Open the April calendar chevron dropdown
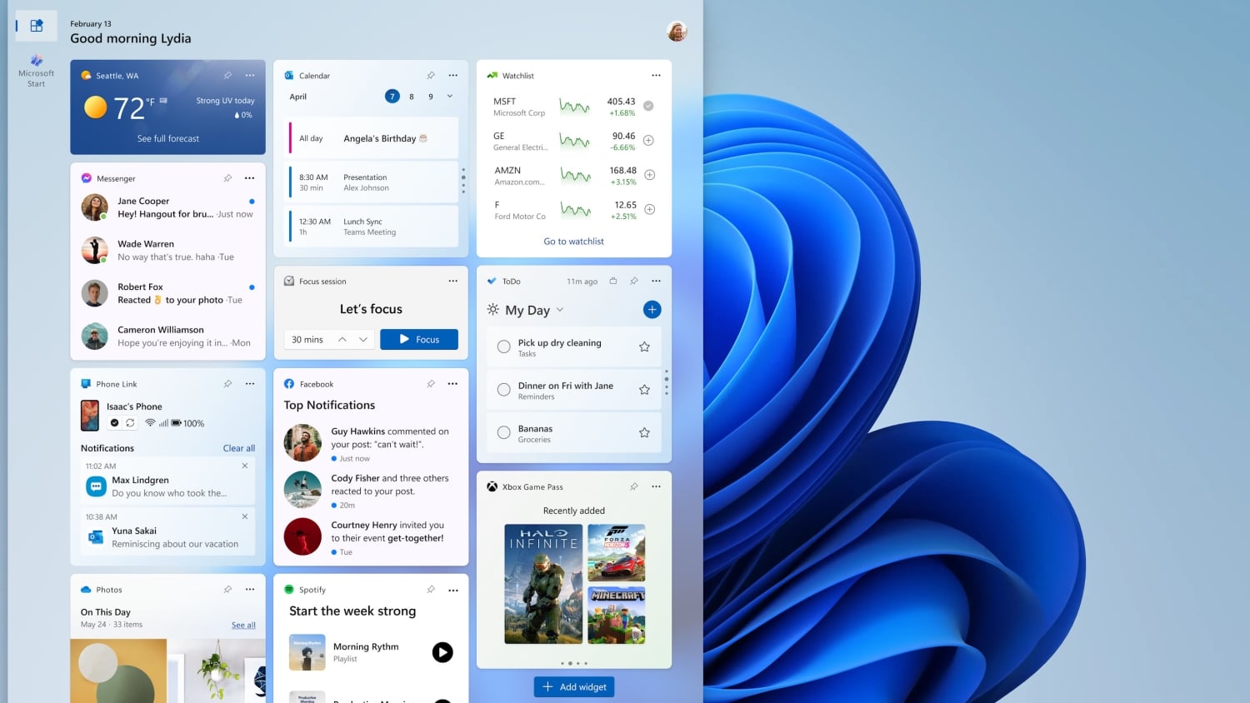This screenshot has width=1250, height=703. coord(449,96)
